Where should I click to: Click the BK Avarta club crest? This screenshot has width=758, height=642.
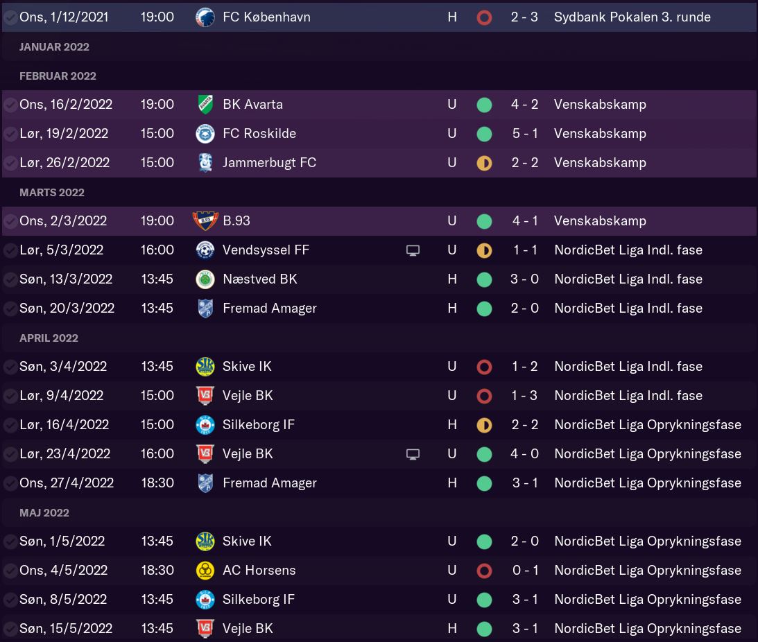(205, 104)
